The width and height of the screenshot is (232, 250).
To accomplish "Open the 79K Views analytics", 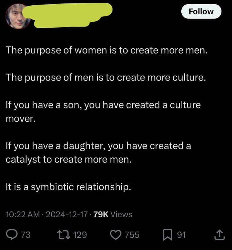I will coord(113,214).
